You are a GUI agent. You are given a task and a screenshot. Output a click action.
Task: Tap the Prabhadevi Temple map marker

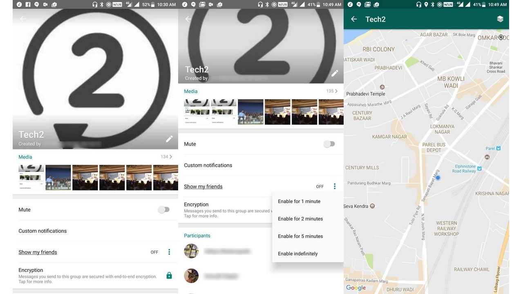(x=382, y=87)
